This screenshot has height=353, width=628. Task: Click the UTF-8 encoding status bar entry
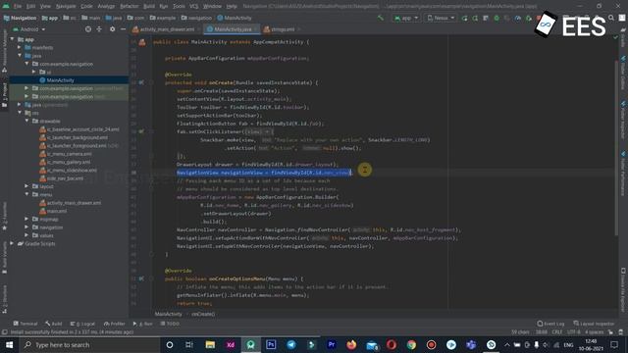coord(573,332)
